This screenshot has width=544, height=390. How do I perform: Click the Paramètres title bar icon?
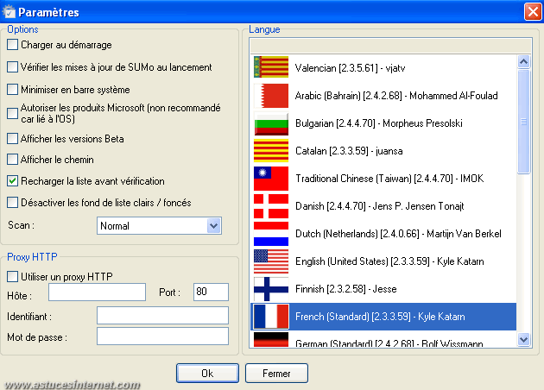[x=9, y=12]
